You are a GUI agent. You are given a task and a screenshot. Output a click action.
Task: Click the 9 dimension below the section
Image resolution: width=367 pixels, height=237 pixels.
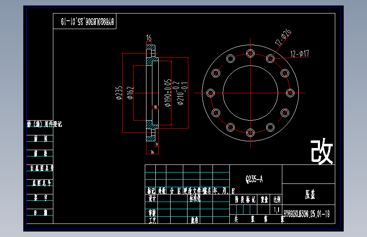click(x=157, y=144)
